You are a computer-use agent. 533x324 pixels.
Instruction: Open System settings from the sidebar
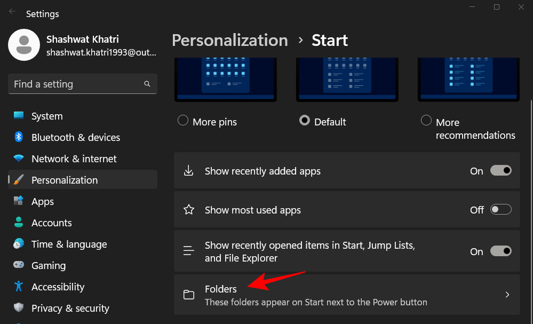point(18,116)
